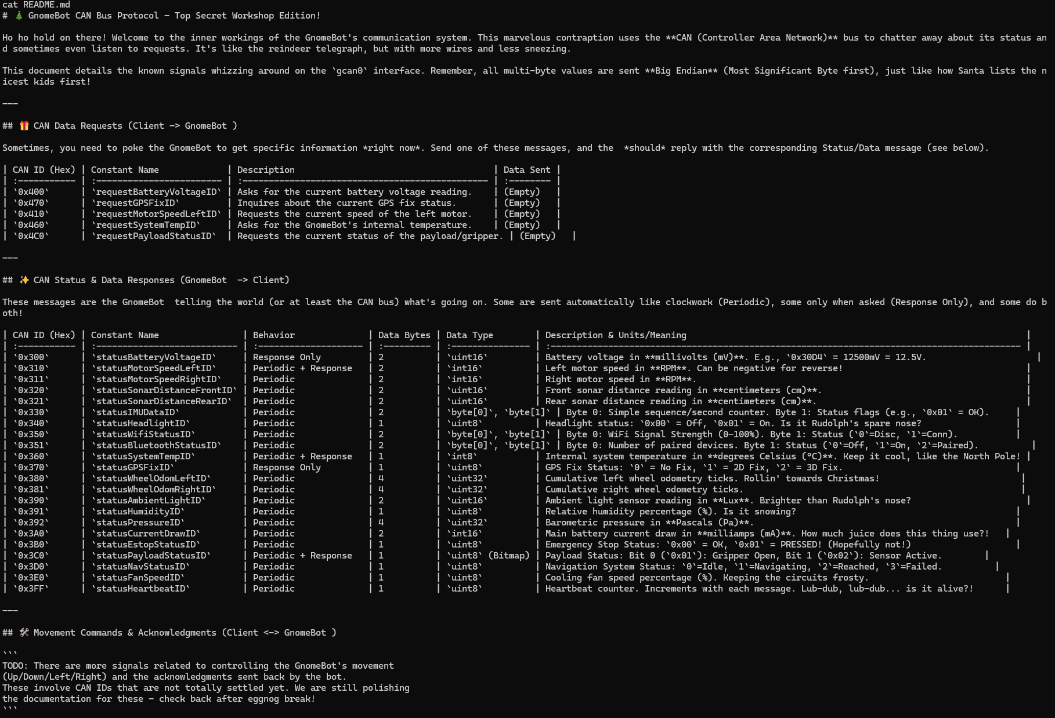The height and width of the screenshot is (718, 1055).
Task: Click the statusHeartbeatID constant at table bottom
Action: [x=140, y=588]
